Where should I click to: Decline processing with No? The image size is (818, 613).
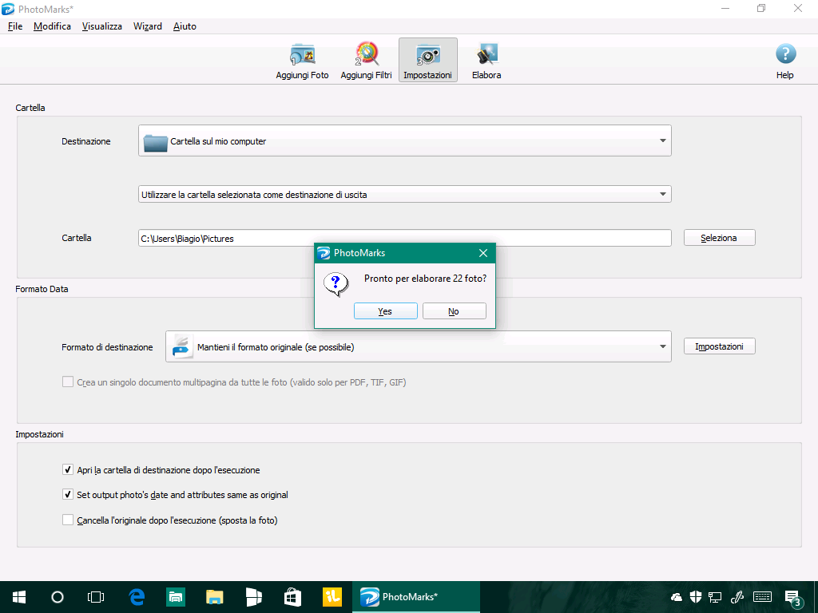tap(455, 311)
